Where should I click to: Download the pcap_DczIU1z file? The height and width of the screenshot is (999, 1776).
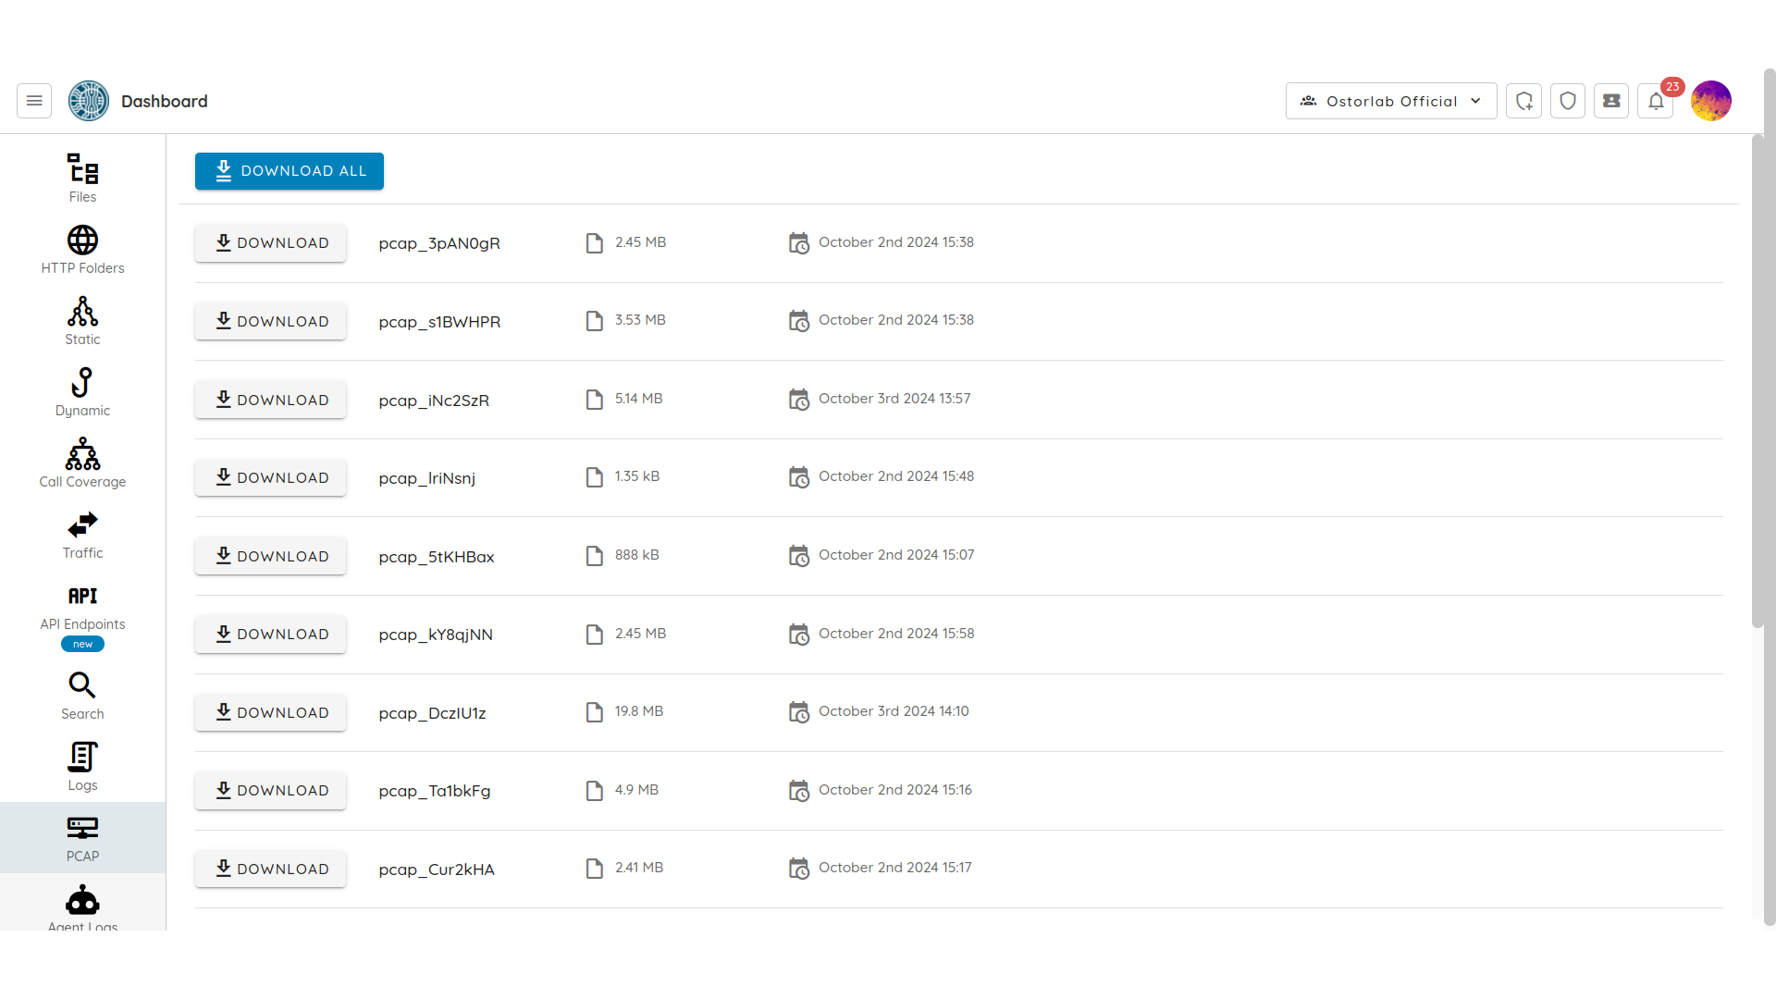(270, 712)
